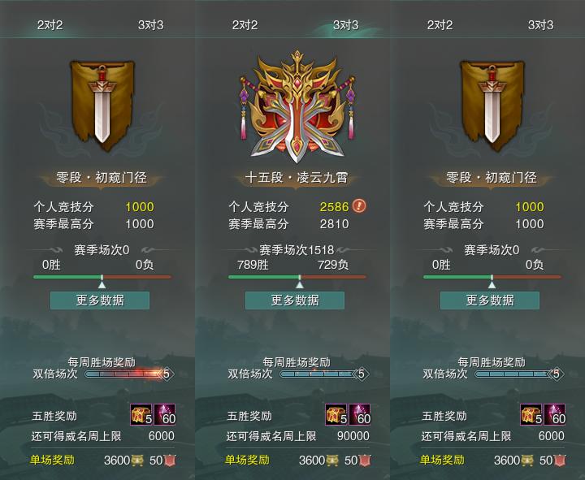The image size is (585, 480).
Task: Click the red shield icon in middle panel's 单场奖励 row
Action: coord(365,461)
